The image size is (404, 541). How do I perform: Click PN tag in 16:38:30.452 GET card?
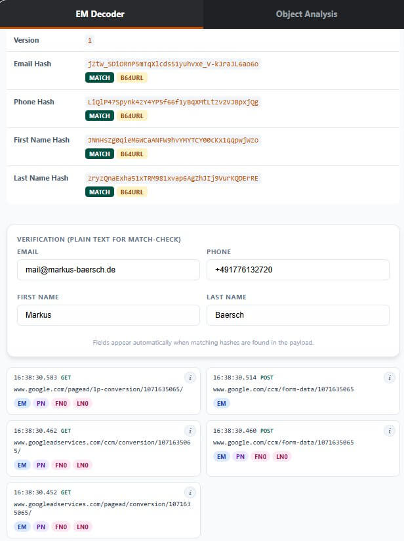point(41,527)
